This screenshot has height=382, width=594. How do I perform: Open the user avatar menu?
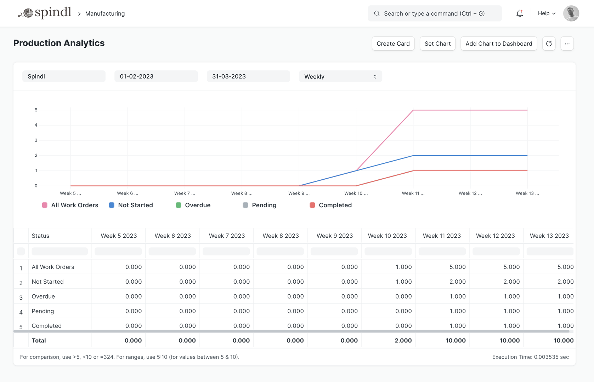[571, 13]
